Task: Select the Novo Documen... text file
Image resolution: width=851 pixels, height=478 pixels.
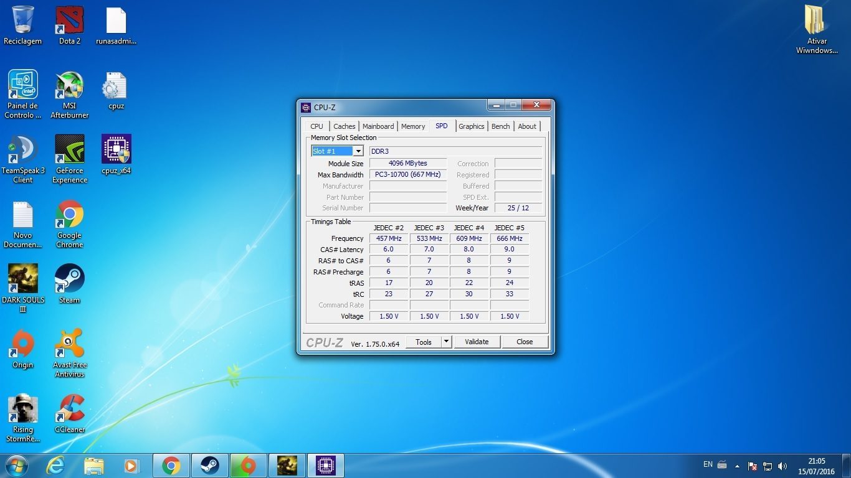Action: pos(23,224)
